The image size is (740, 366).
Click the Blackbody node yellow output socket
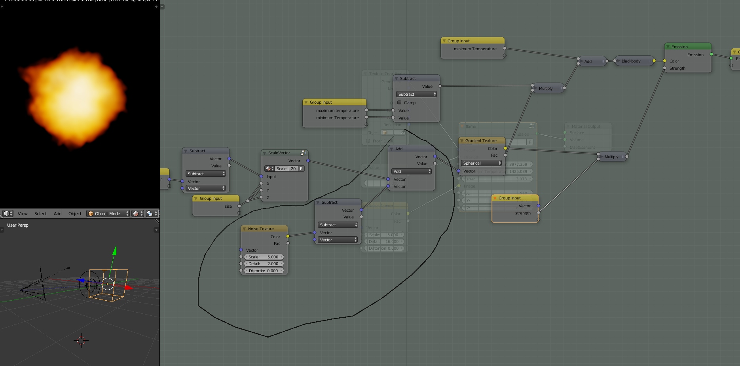tap(654, 61)
